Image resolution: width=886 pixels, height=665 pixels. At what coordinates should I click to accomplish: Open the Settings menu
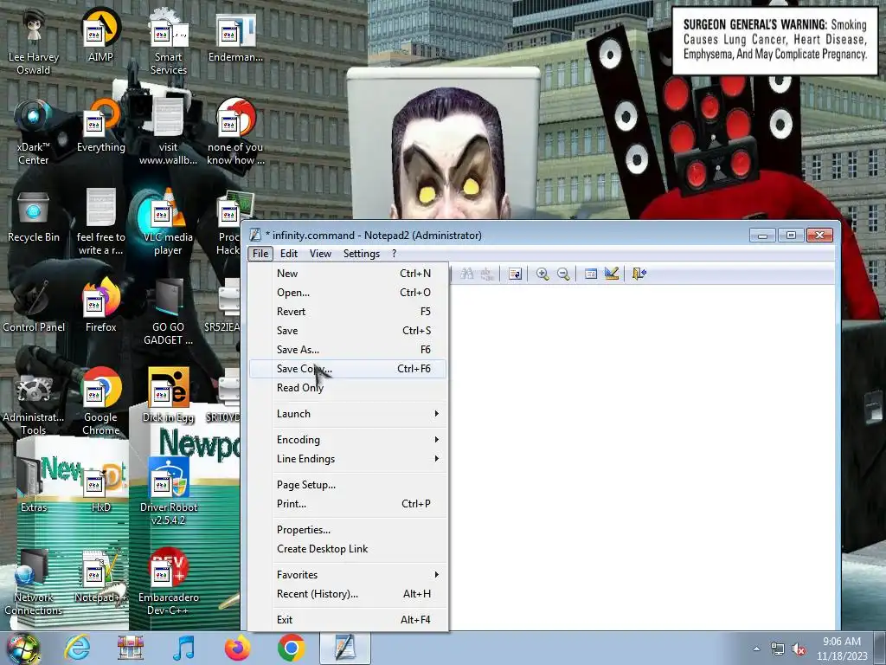[x=362, y=254]
